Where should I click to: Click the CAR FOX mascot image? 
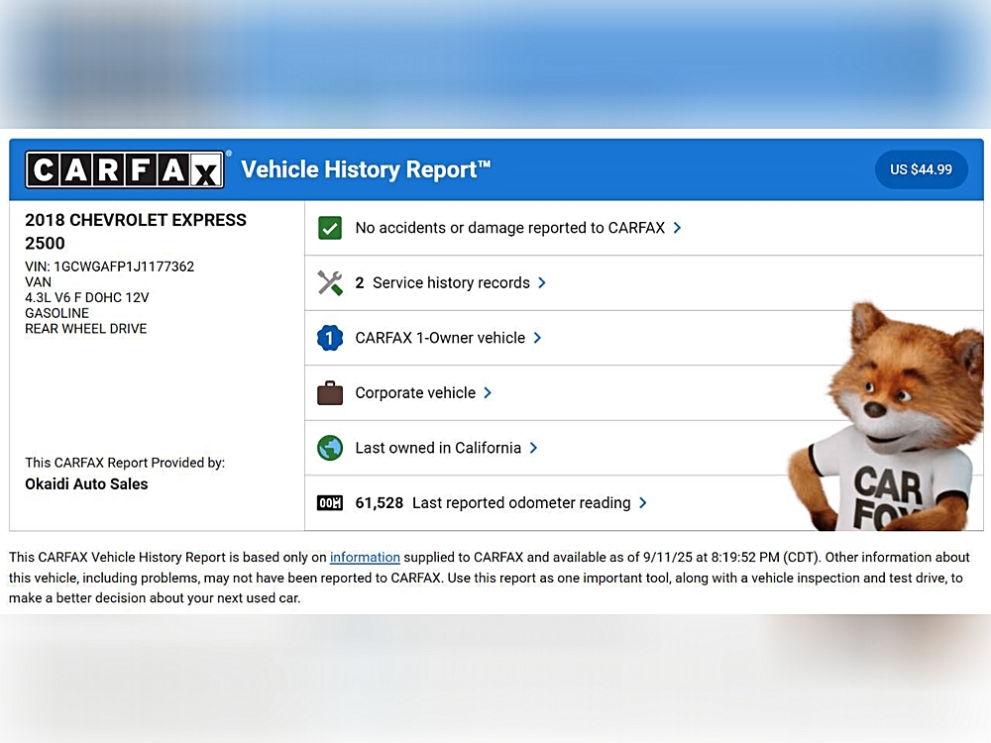[887, 421]
